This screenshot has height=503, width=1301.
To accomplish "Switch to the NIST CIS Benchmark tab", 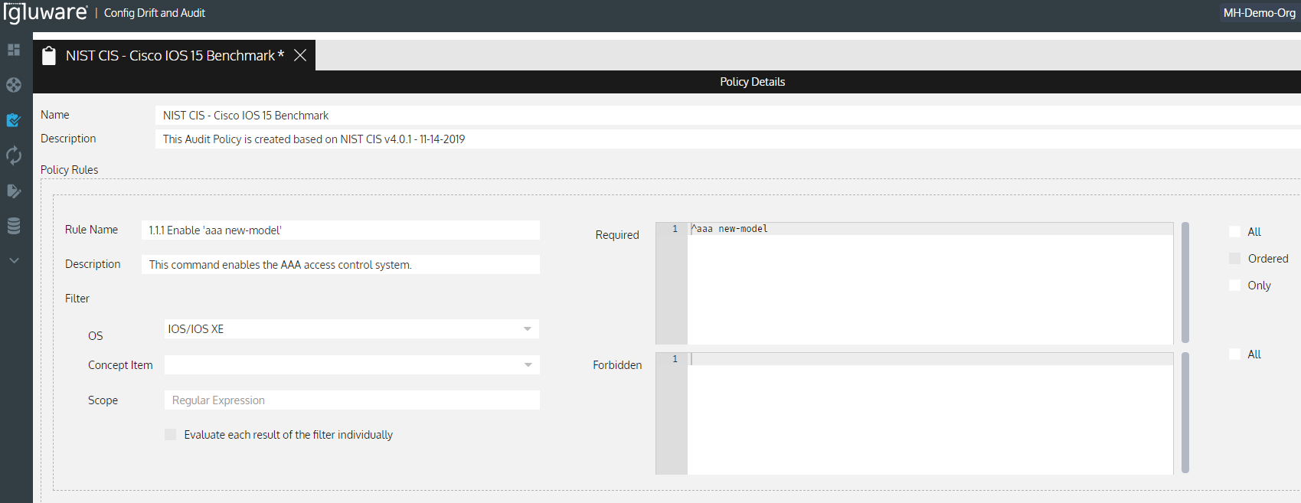I will (x=174, y=56).
